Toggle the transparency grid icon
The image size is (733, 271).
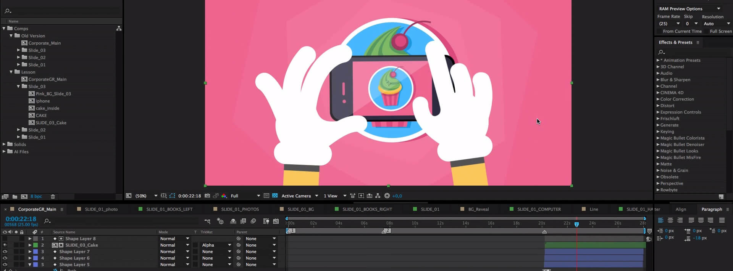(x=275, y=196)
